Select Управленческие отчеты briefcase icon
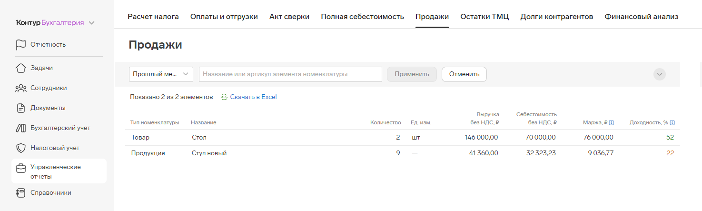This screenshot has height=211, width=702. point(20,169)
